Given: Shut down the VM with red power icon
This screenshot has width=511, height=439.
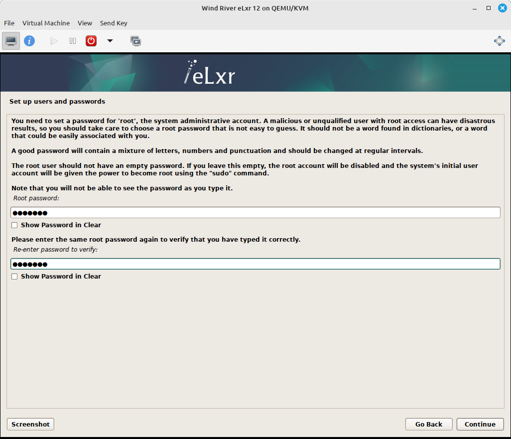Looking at the screenshot, I should point(91,40).
